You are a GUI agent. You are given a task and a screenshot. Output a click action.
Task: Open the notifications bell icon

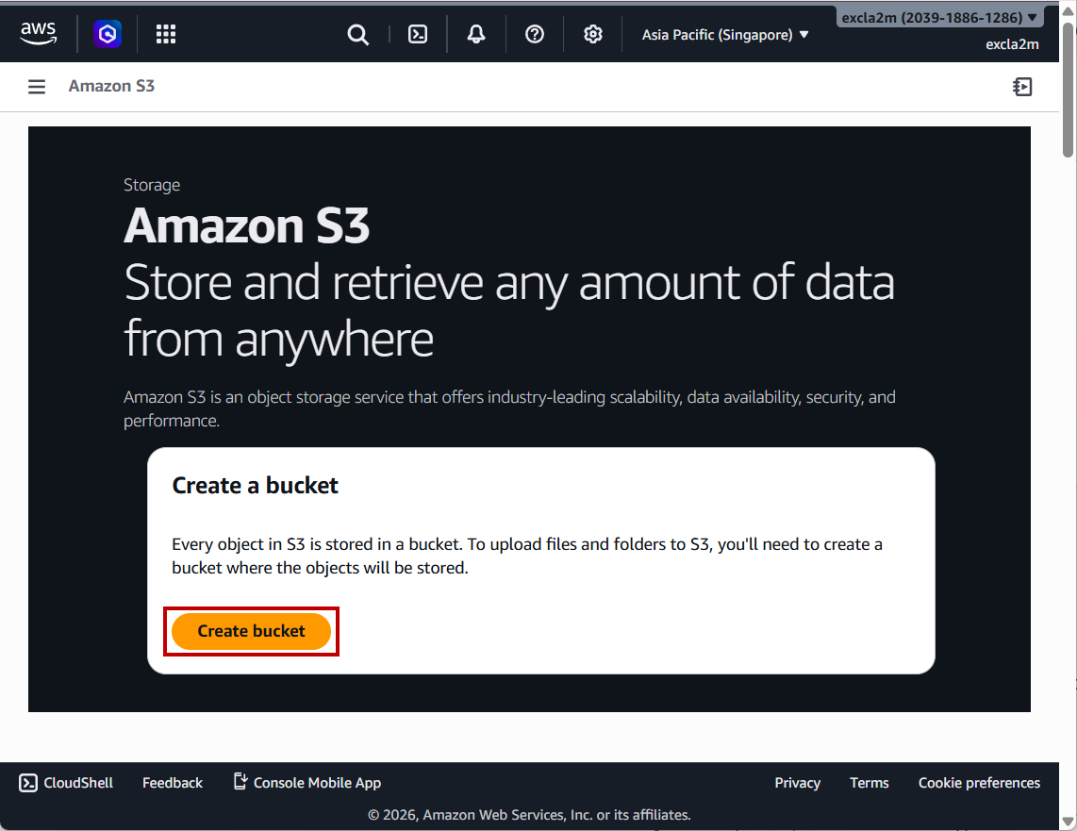476,35
